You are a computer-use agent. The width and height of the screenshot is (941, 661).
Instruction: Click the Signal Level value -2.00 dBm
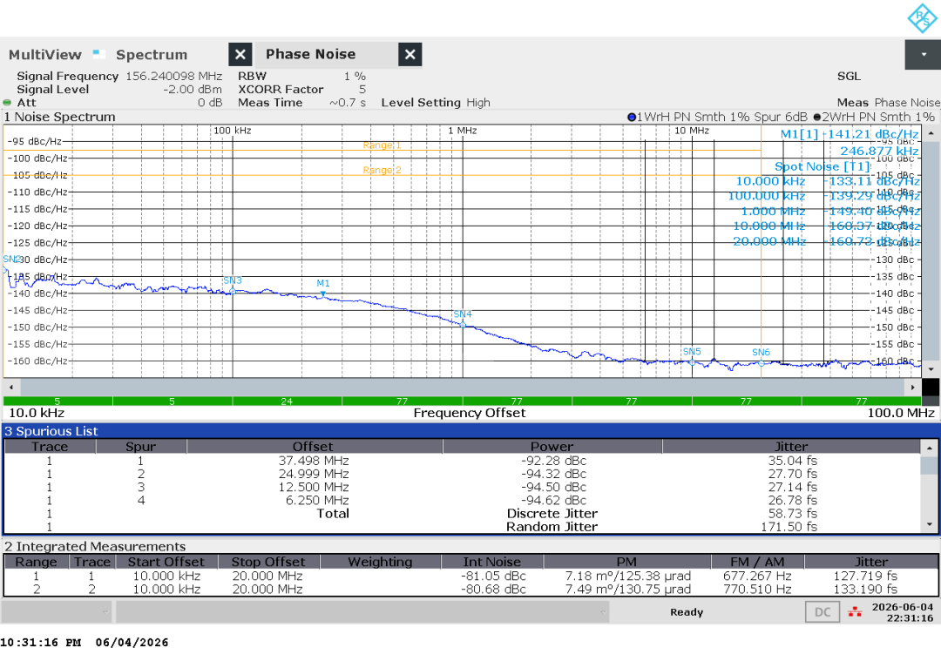coord(192,90)
